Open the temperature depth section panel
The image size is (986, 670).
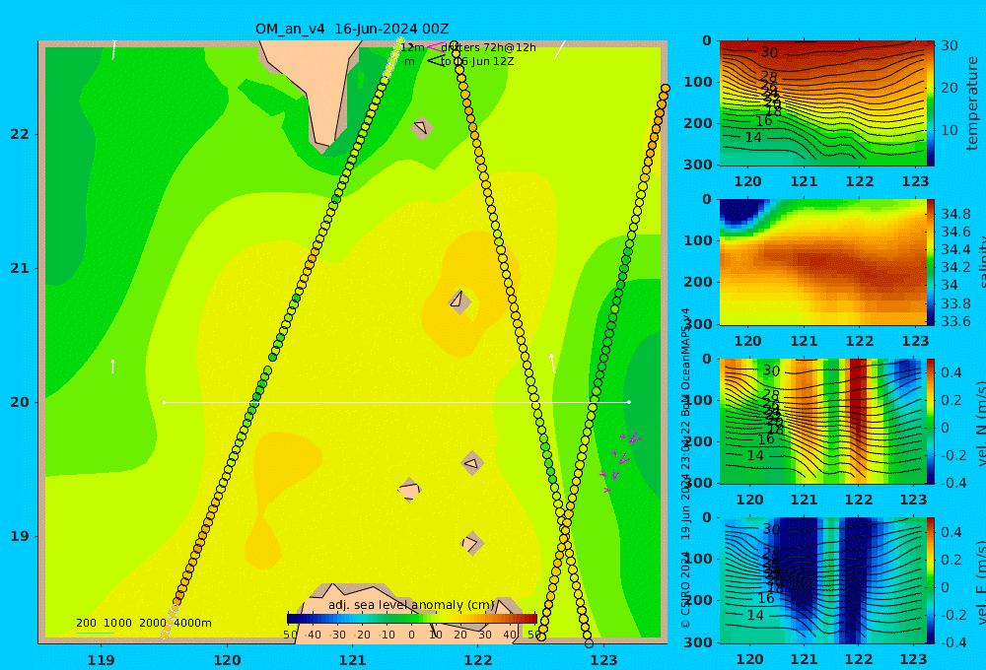tap(822, 103)
